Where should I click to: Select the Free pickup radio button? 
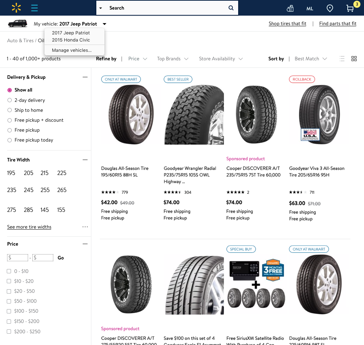pos(10,130)
